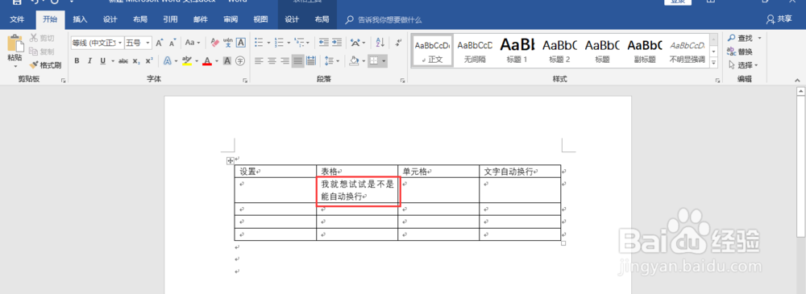This screenshot has height=294, width=806.
Task: Toggle underline formatting
Action: pos(103,61)
